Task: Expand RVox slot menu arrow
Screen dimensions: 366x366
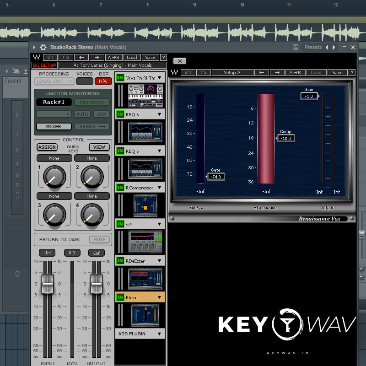Action: pyautogui.click(x=159, y=297)
